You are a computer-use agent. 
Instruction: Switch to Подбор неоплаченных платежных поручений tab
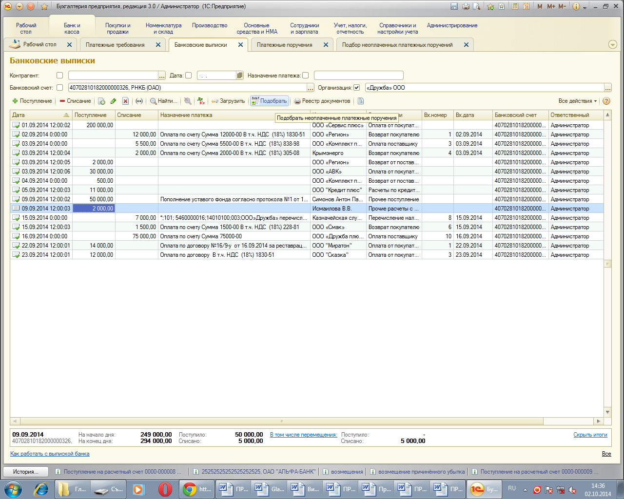tap(397, 45)
